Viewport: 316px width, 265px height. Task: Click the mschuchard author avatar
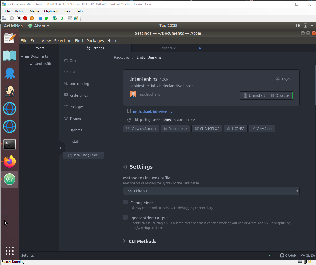coord(133,94)
